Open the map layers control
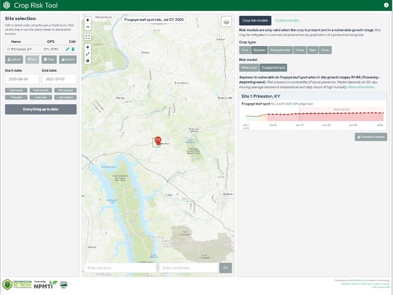The width and height of the screenshot is (393, 295). 227,21
